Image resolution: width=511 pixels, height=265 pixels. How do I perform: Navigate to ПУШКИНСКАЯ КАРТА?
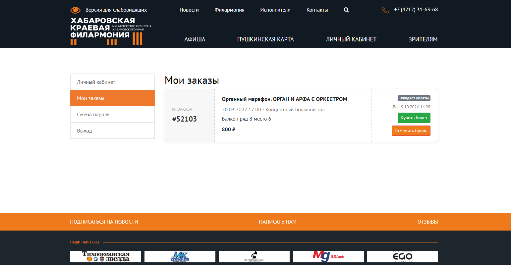coord(265,39)
